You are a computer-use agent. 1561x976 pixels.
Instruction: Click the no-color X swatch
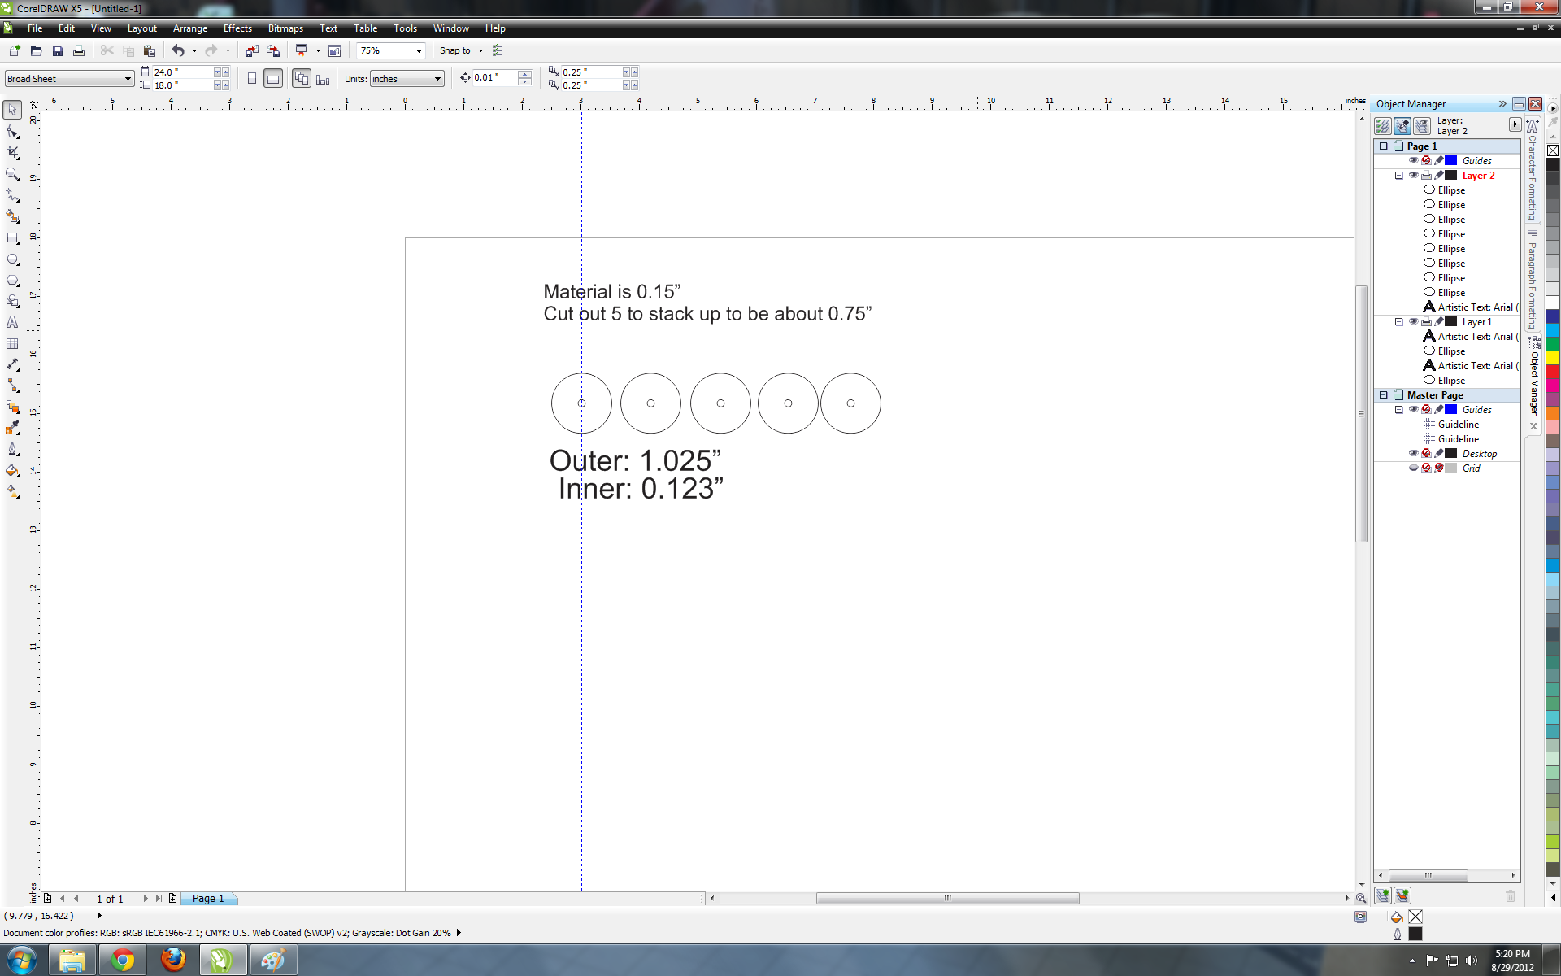[x=1552, y=150]
